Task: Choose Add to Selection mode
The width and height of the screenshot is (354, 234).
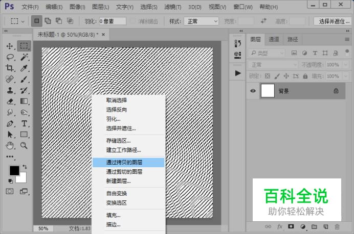Action: (x=48, y=21)
